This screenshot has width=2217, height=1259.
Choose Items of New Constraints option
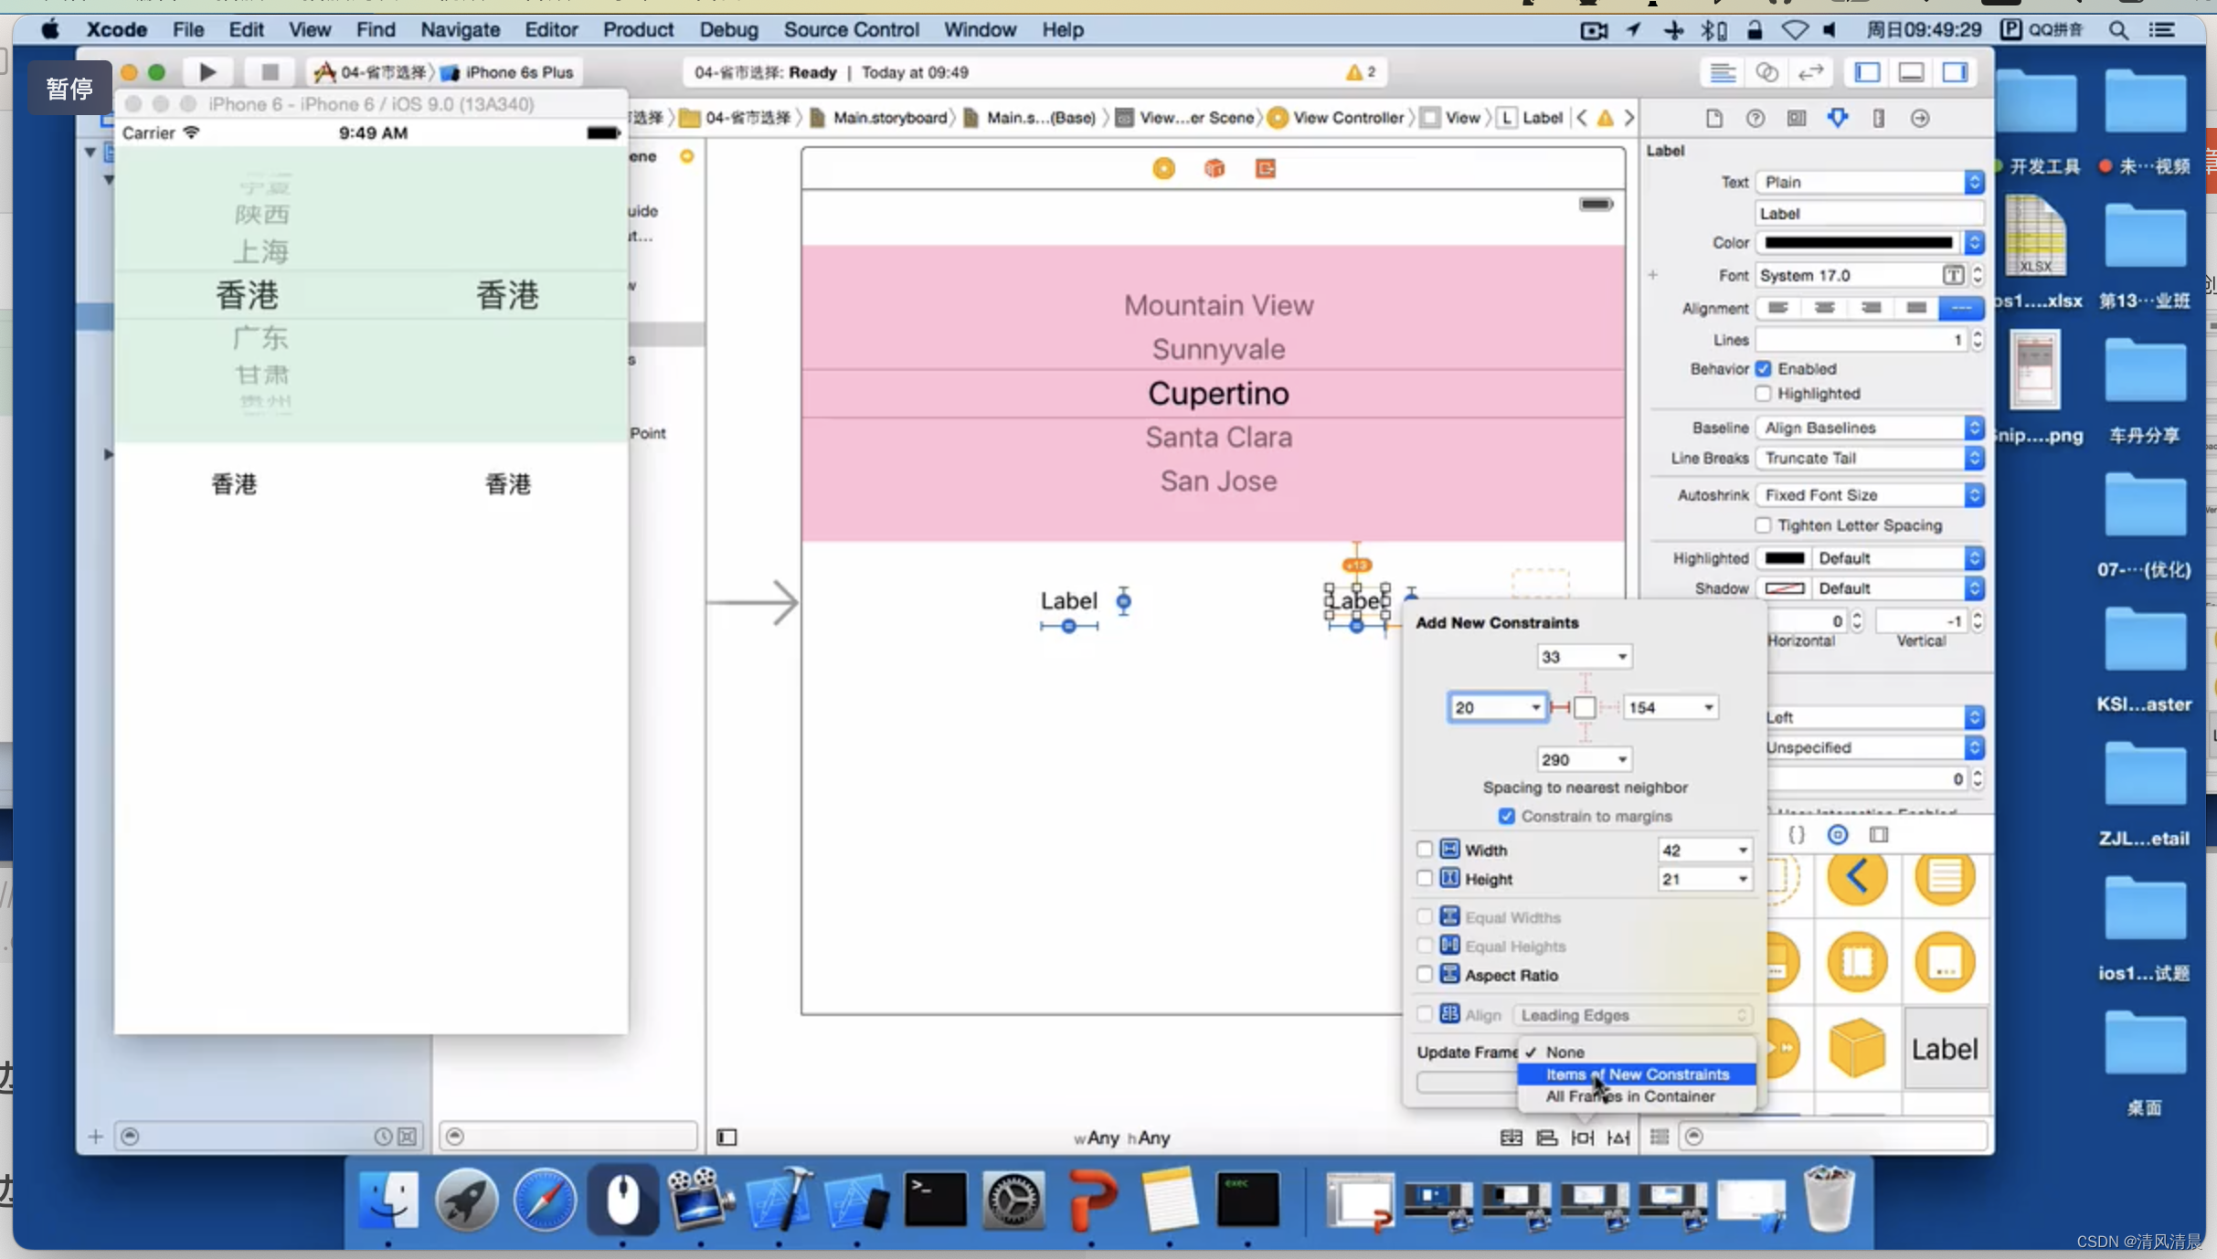(x=1637, y=1074)
